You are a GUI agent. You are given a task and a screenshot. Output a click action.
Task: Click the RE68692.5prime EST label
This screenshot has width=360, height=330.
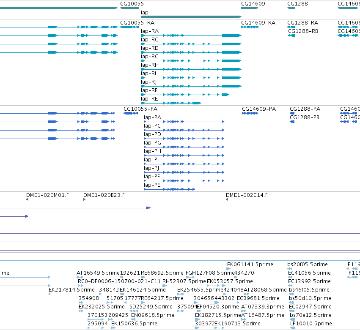pos(162,273)
